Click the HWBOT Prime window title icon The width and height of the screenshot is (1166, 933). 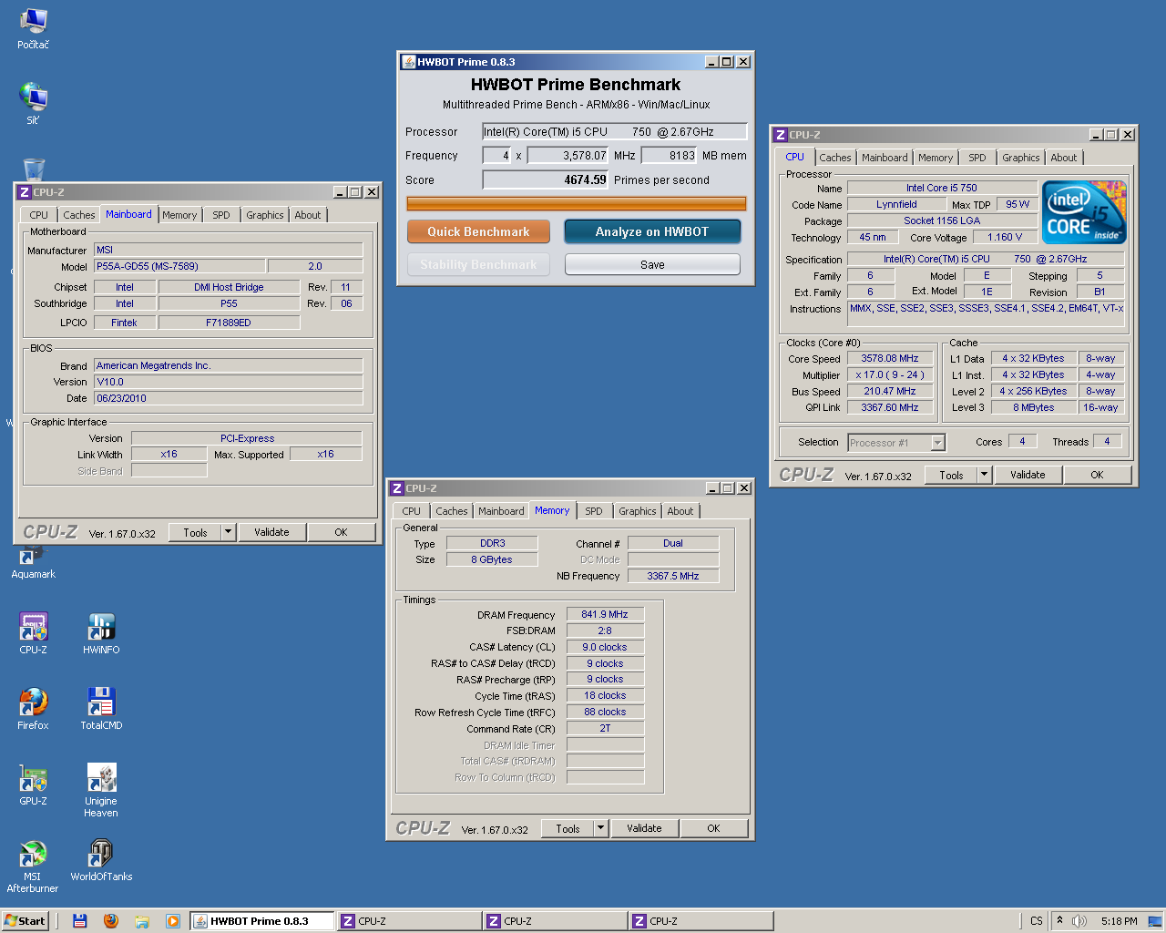409,62
